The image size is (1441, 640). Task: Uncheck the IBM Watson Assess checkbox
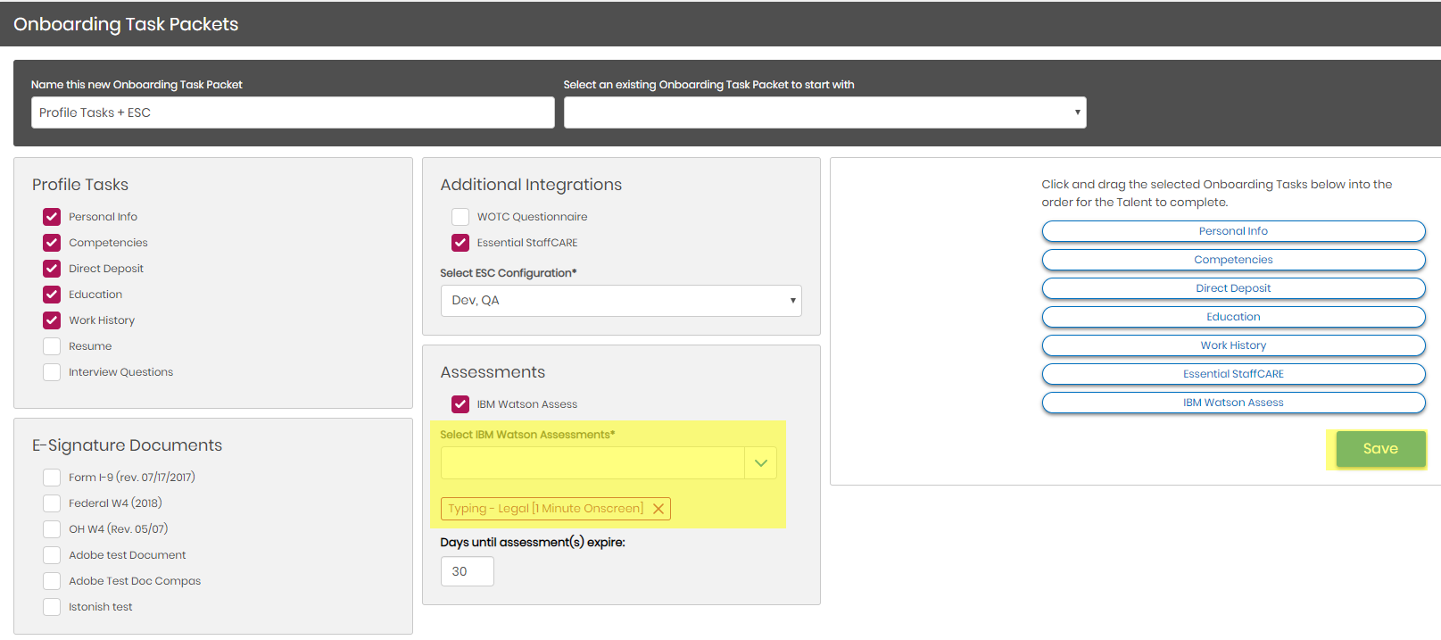pos(460,404)
